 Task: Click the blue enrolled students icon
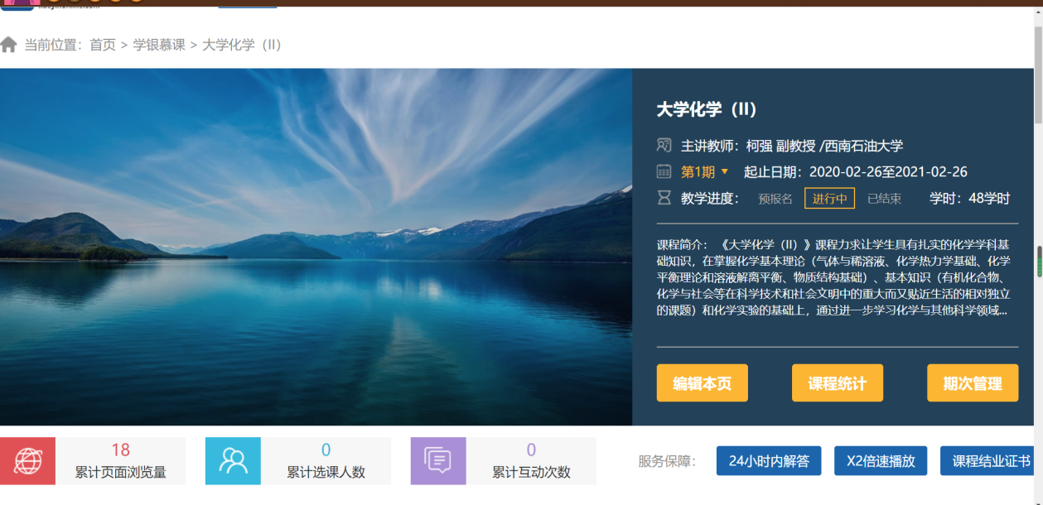[233, 460]
